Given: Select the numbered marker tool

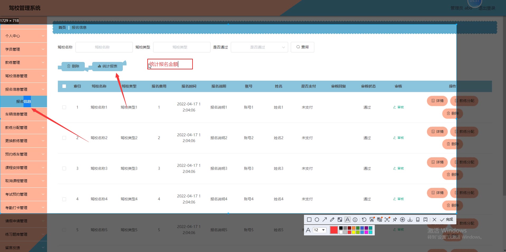Looking at the screenshot, I should 355,220.
